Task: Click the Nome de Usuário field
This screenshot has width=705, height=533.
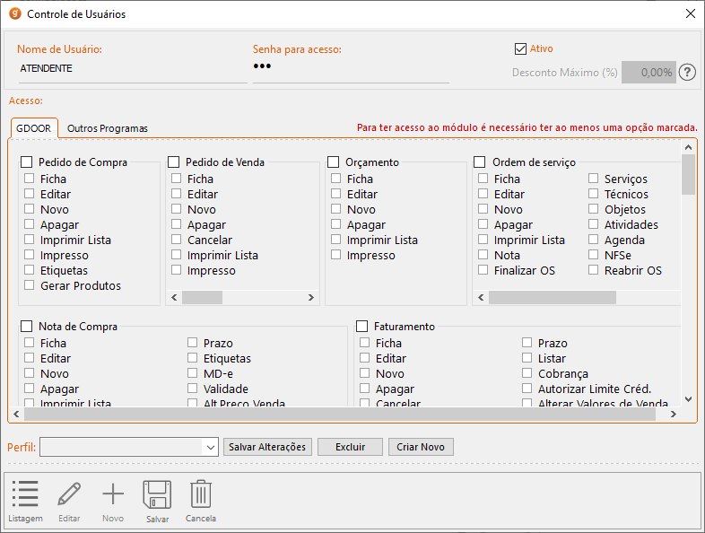Action: (x=133, y=69)
